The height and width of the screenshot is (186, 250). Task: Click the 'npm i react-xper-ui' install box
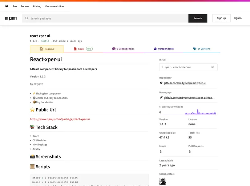[x=188, y=67]
